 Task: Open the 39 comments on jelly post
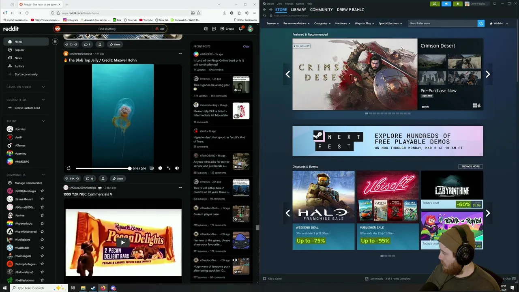tap(89, 178)
